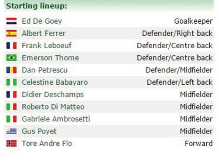Viewport: 219px width, 162px height.
Task: Open Ed De Goey player link
Action: click(x=42, y=22)
